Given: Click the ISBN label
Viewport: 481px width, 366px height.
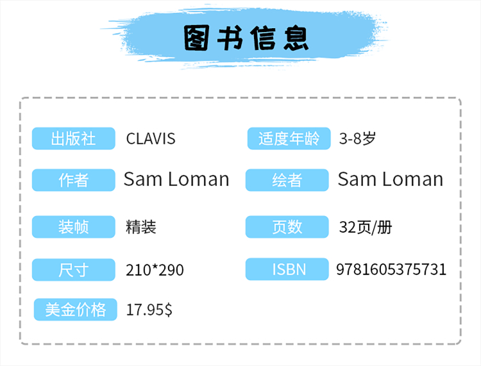Looking at the screenshot, I should [x=287, y=269].
